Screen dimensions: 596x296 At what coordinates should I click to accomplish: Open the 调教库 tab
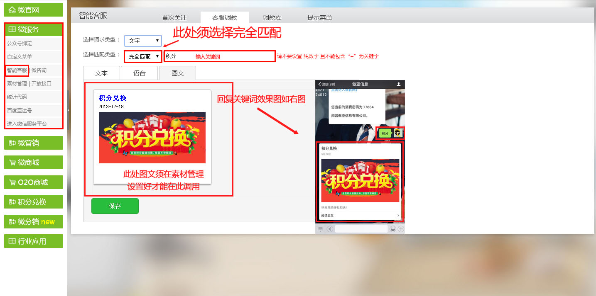click(x=272, y=18)
